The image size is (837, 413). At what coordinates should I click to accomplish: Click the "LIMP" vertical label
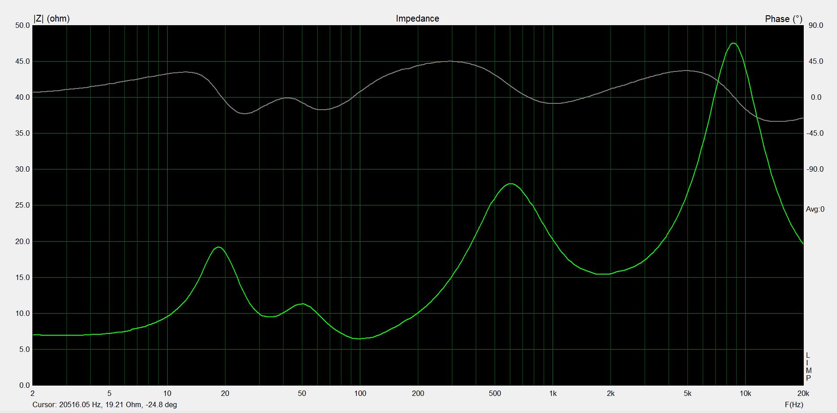coord(808,367)
